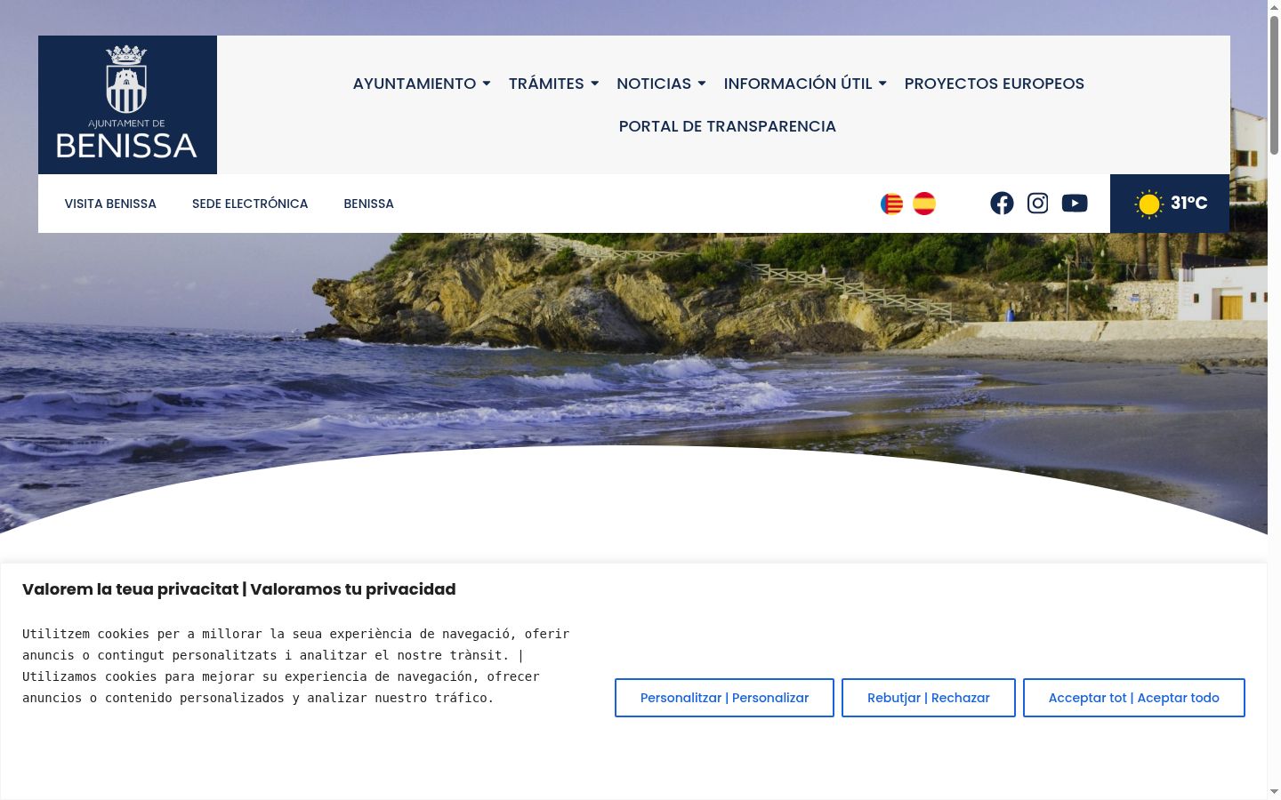Switch language to Valencian flag
1281x800 pixels.
point(891,204)
